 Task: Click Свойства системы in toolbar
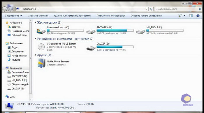38,16
